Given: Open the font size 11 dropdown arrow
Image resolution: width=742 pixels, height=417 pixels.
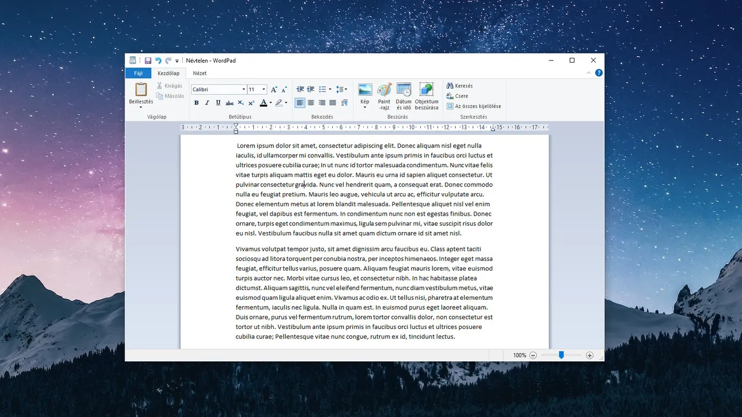Looking at the screenshot, I should click(264, 89).
